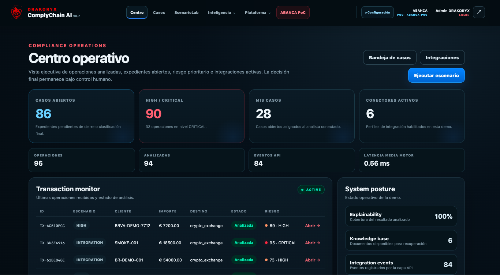Switch to the Centro tab
This screenshot has width=500, height=275.
click(x=137, y=12)
